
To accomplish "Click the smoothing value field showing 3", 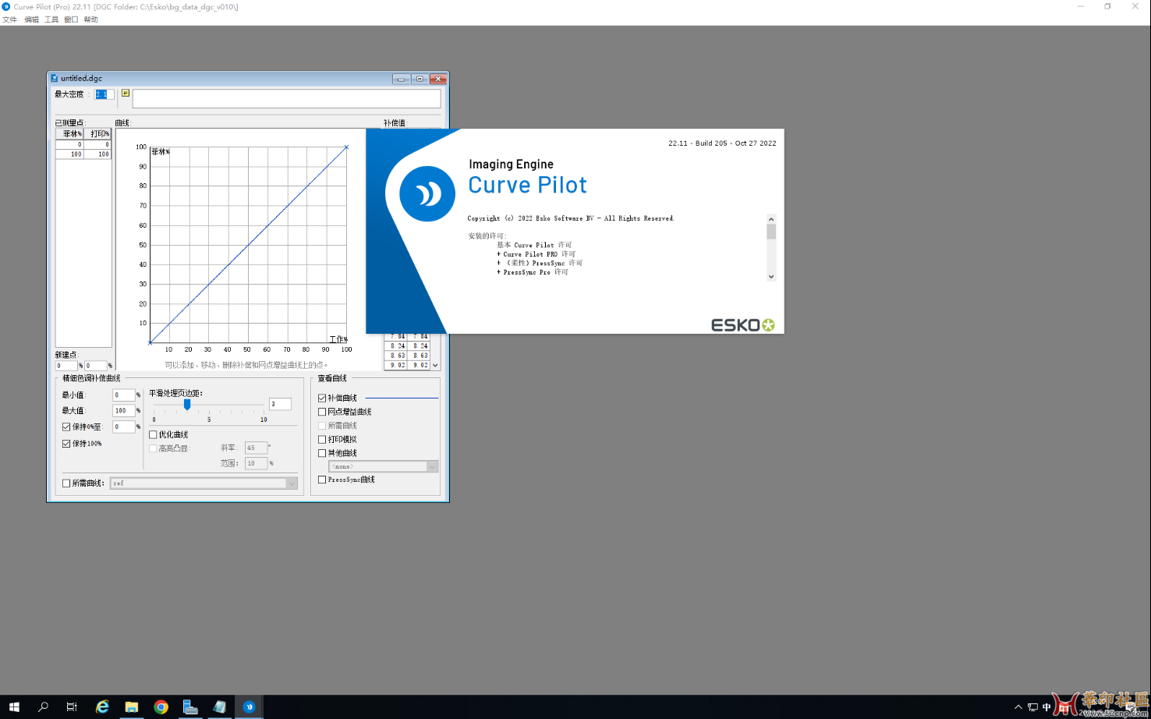I will 280,404.
